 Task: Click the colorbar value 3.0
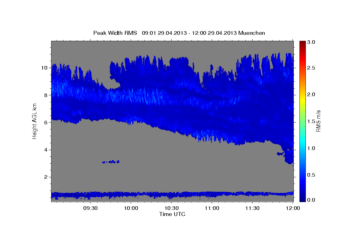(312, 42)
